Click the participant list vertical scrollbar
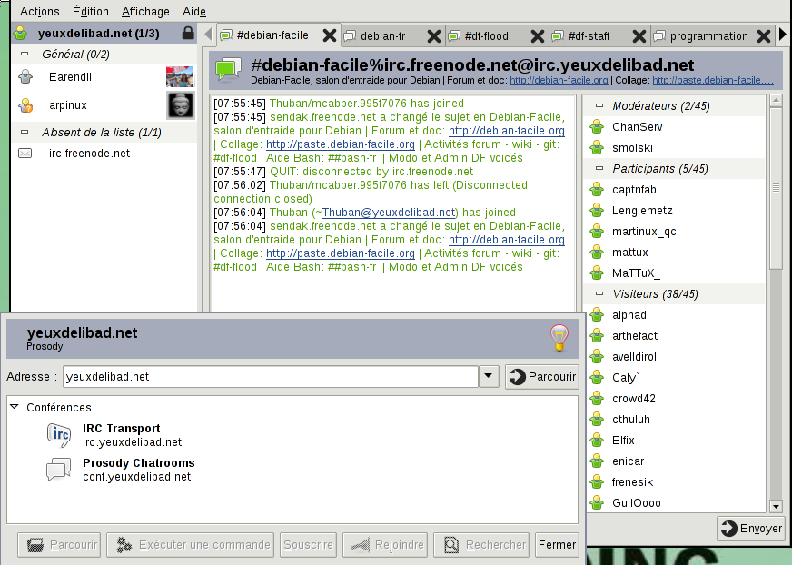The height and width of the screenshot is (565, 792). coord(776,188)
